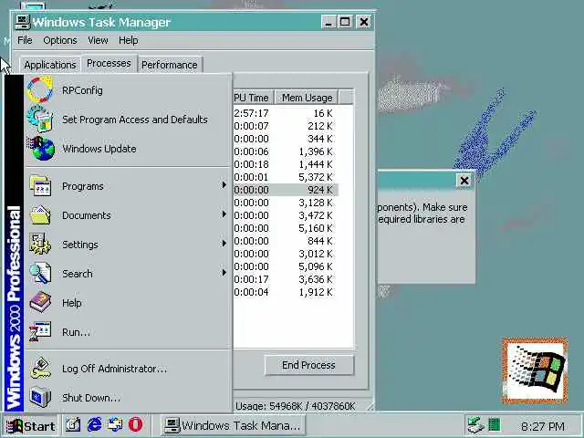Click the Settings gear icon
The image size is (584, 438).
click(40, 244)
